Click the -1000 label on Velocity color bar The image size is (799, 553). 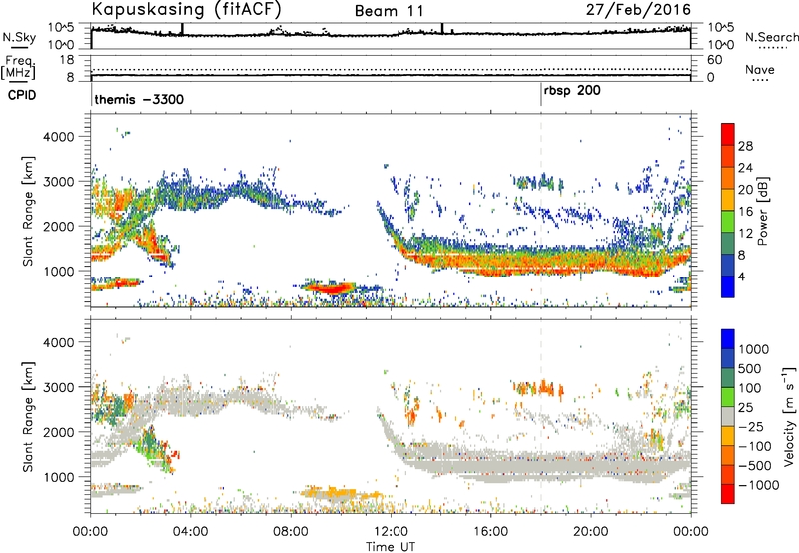pyautogui.click(x=759, y=485)
